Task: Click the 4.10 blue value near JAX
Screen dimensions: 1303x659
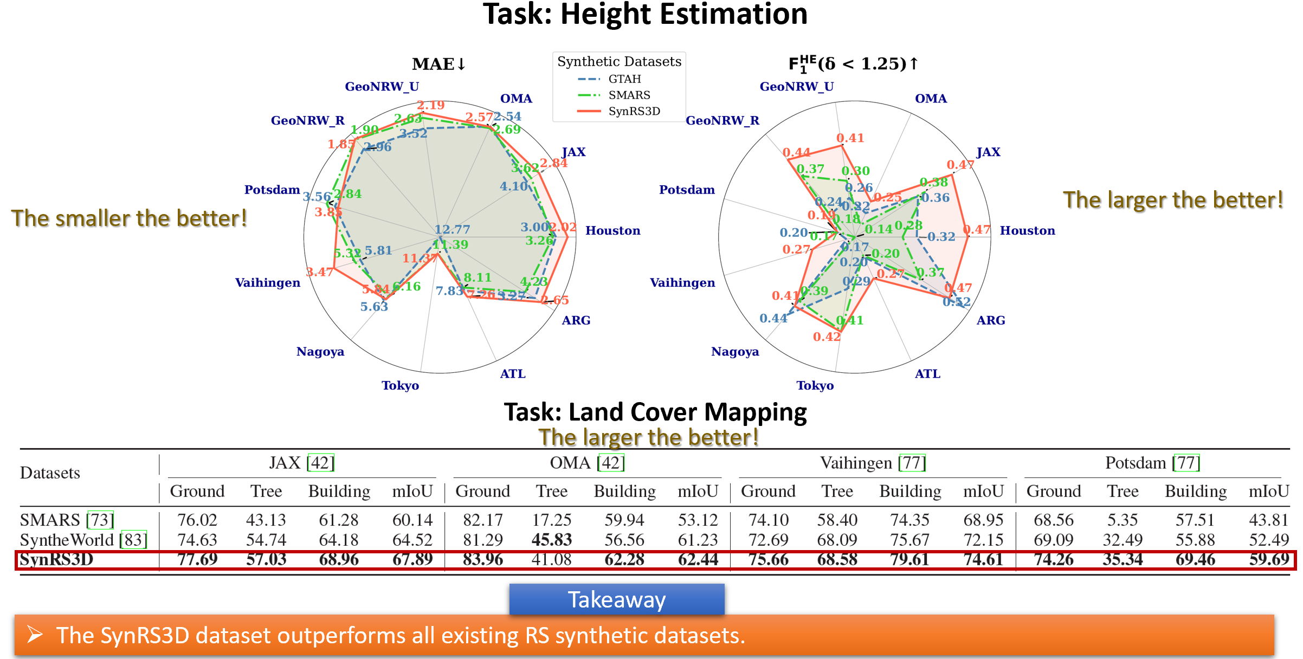Action: pyautogui.click(x=513, y=186)
